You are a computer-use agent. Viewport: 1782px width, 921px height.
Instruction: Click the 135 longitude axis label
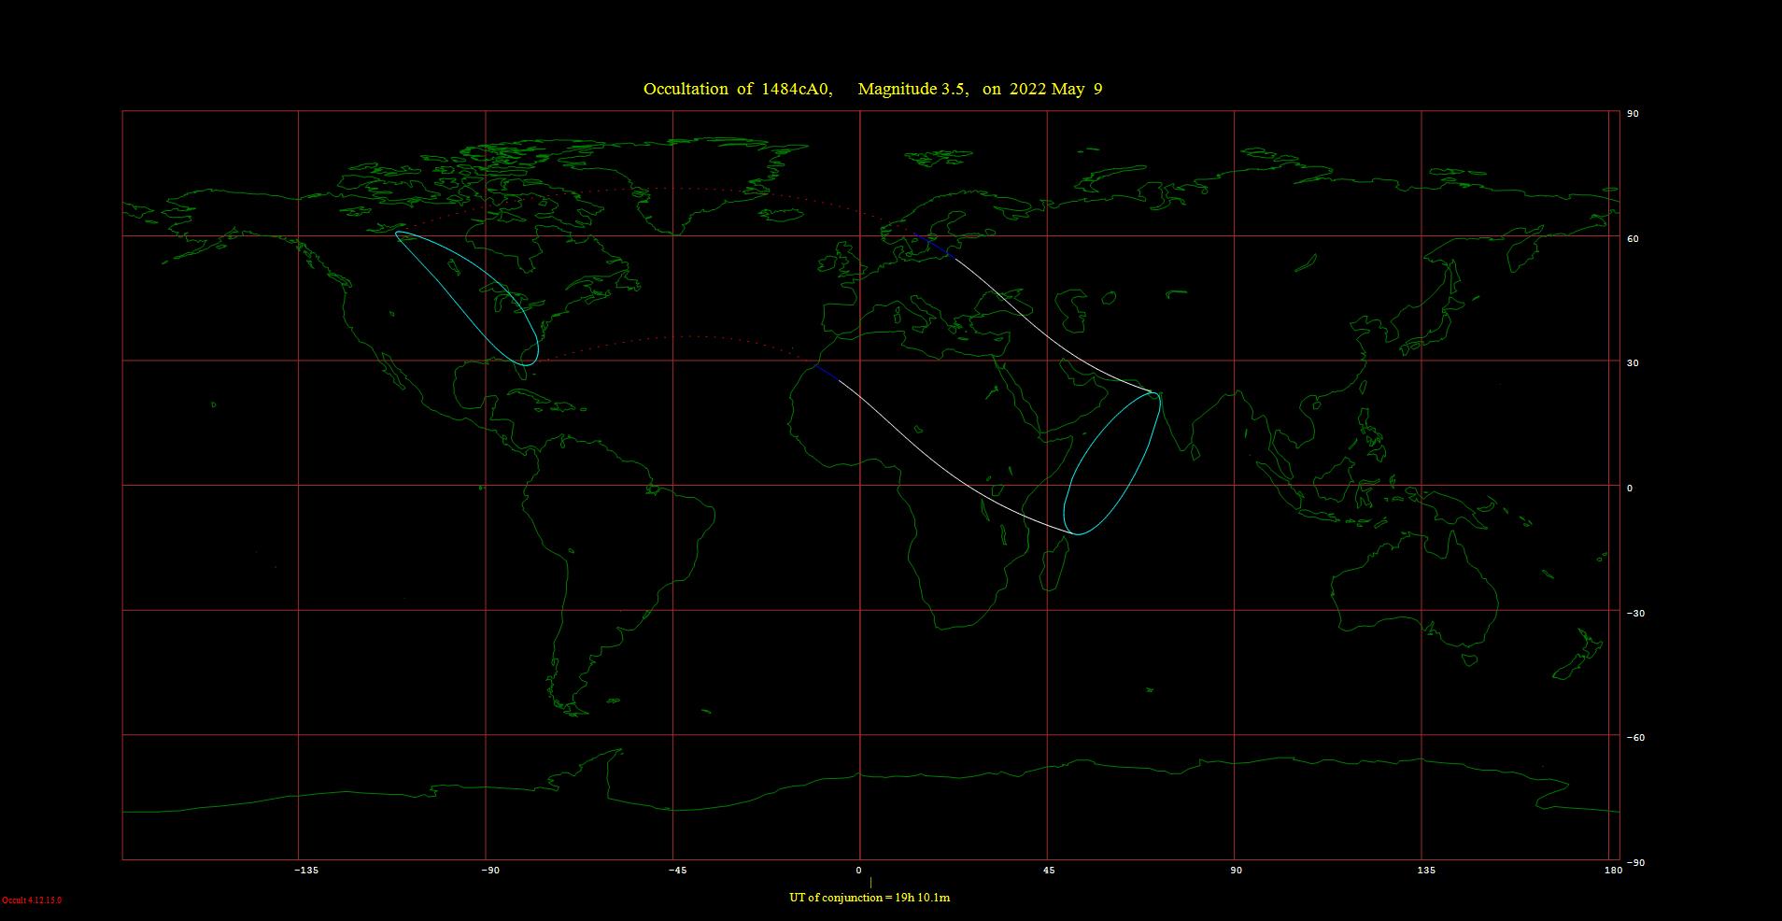1426,871
